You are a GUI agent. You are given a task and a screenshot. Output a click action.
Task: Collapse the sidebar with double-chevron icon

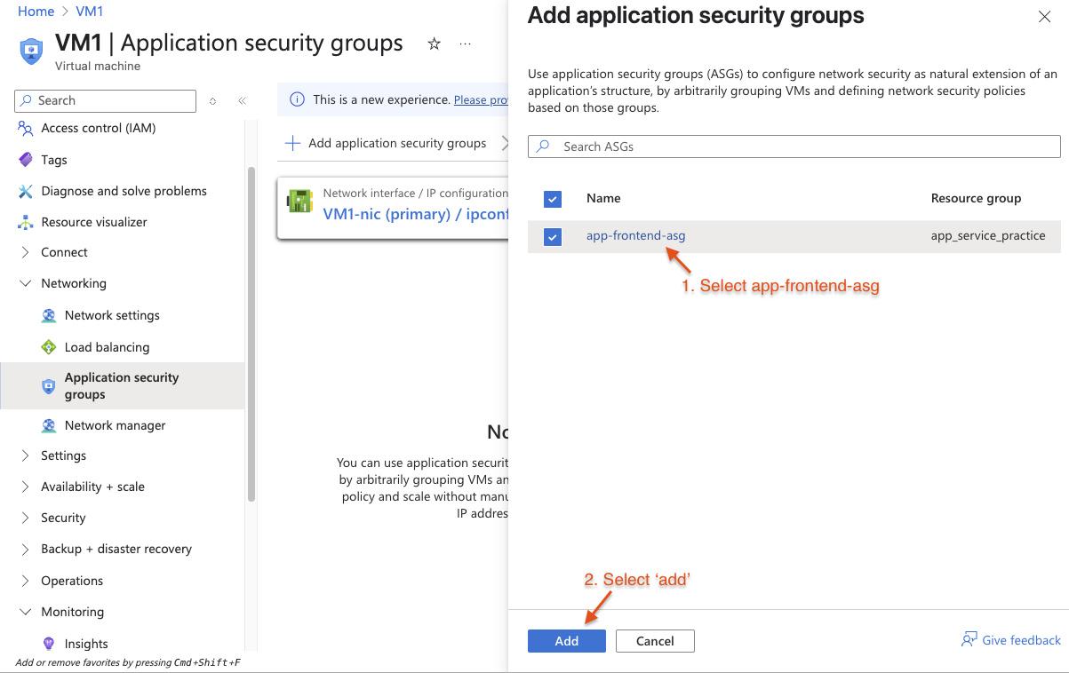click(x=242, y=101)
